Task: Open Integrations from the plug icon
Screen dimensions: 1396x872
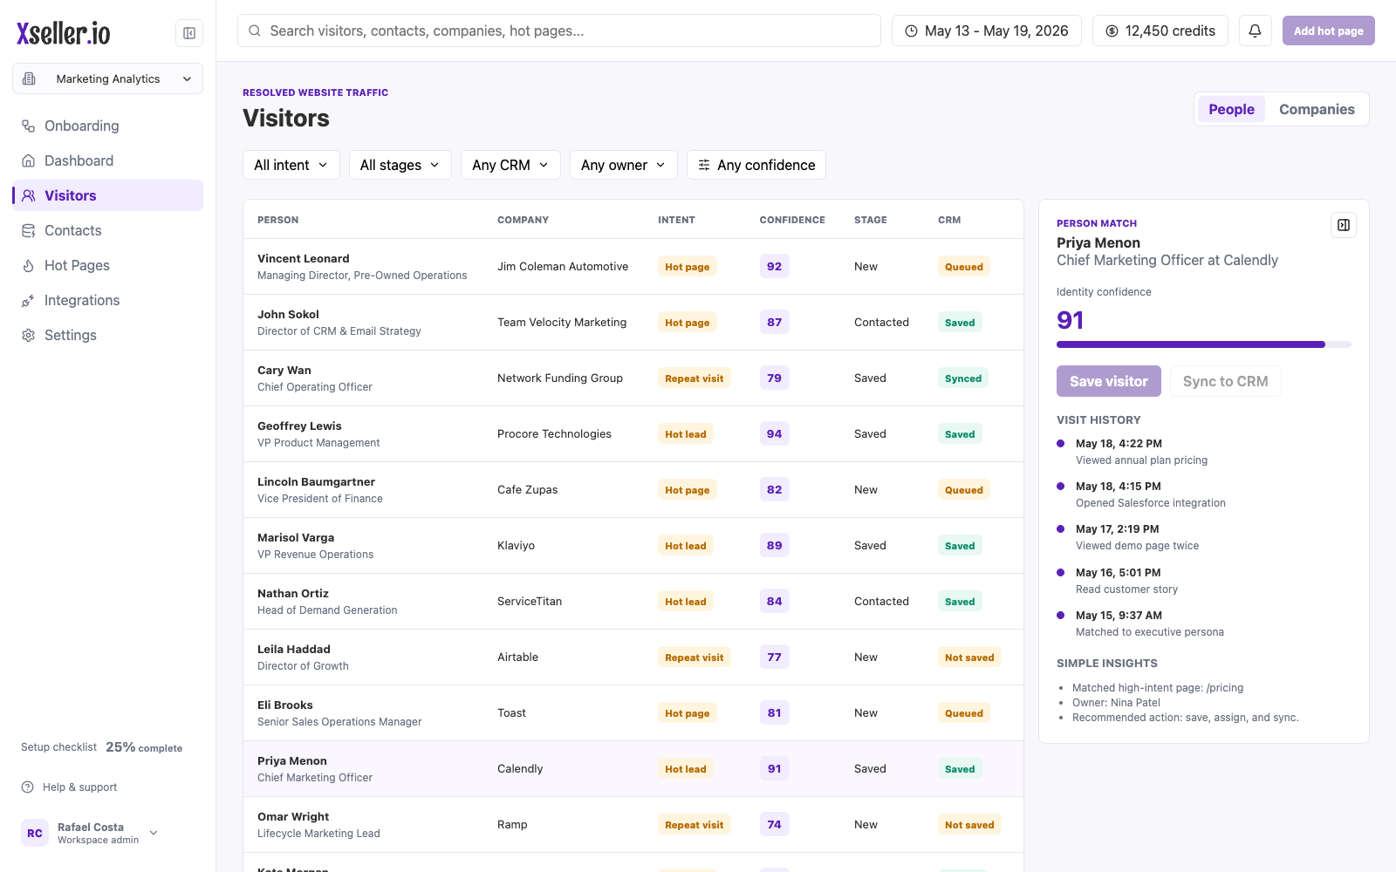Action: point(29,300)
